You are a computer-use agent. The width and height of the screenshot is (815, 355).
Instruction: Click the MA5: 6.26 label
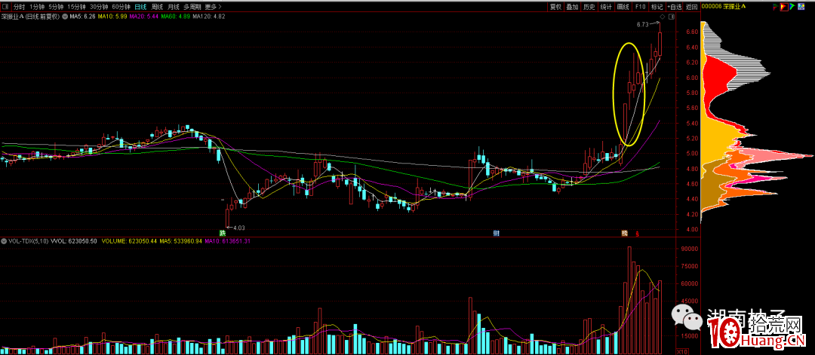pyautogui.click(x=83, y=17)
